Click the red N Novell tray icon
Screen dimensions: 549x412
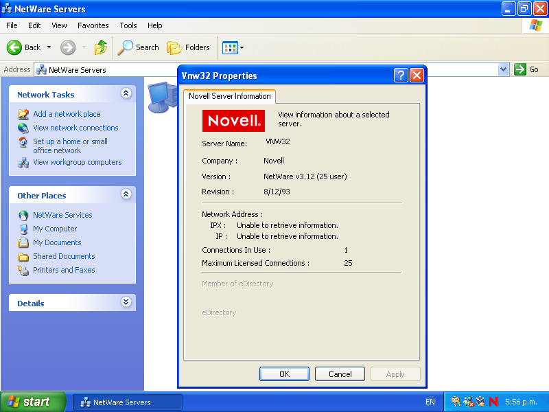click(x=493, y=402)
